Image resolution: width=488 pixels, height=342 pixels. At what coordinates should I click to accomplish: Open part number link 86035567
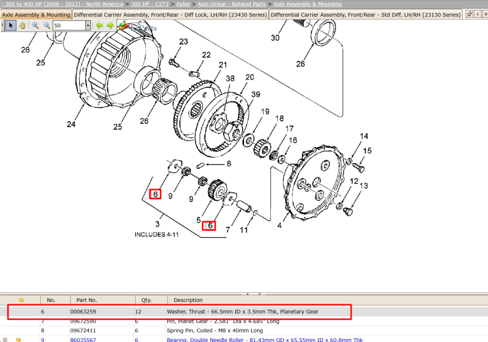click(x=83, y=340)
